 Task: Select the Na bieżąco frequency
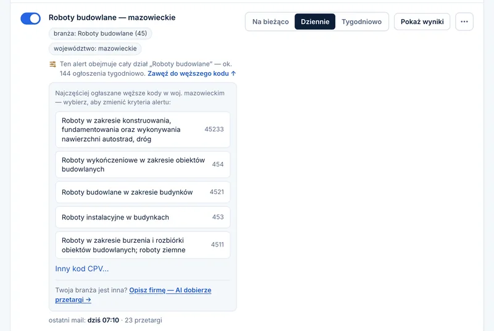tap(270, 22)
